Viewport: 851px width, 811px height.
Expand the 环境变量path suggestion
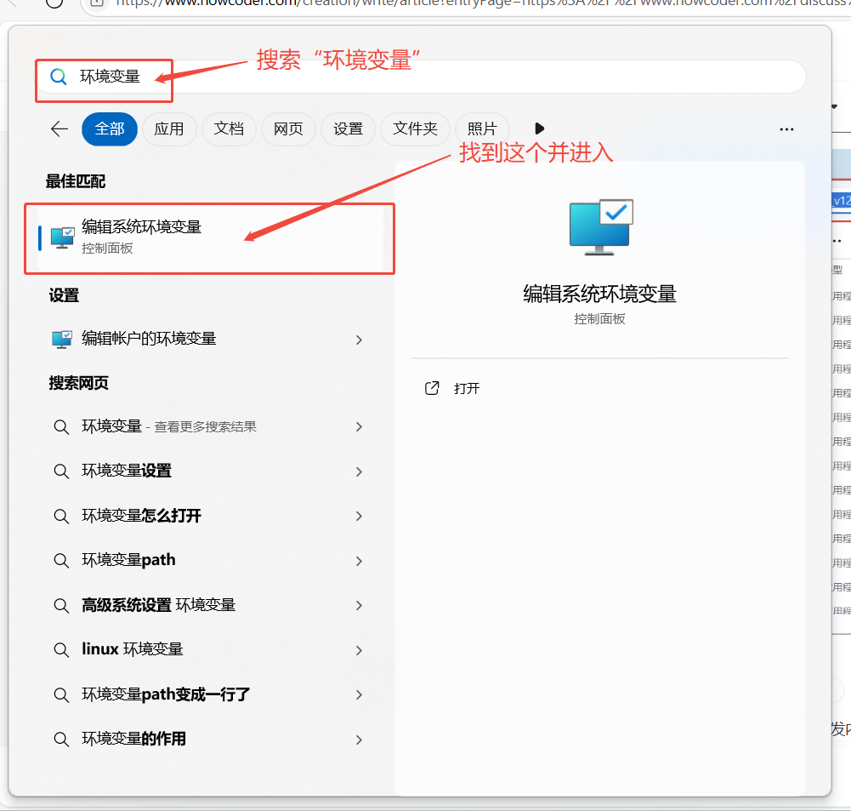[358, 560]
